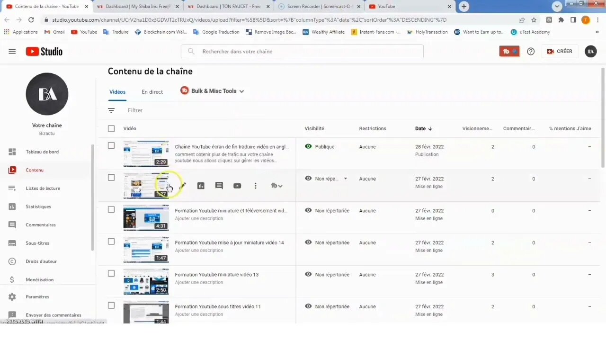Click the filter list icon
The height and width of the screenshot is (341, 606).
click(111, 110)
